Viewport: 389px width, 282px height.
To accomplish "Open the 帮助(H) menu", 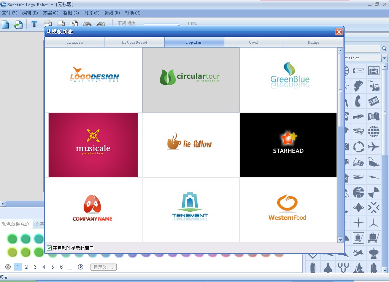I will click(132, 13).
